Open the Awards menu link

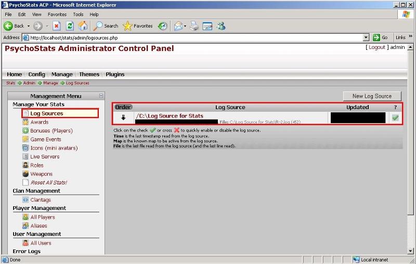pos(40,122)
